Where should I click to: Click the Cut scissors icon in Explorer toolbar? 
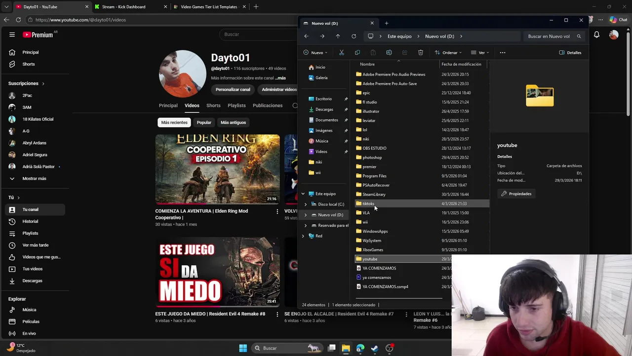point(341,52)
